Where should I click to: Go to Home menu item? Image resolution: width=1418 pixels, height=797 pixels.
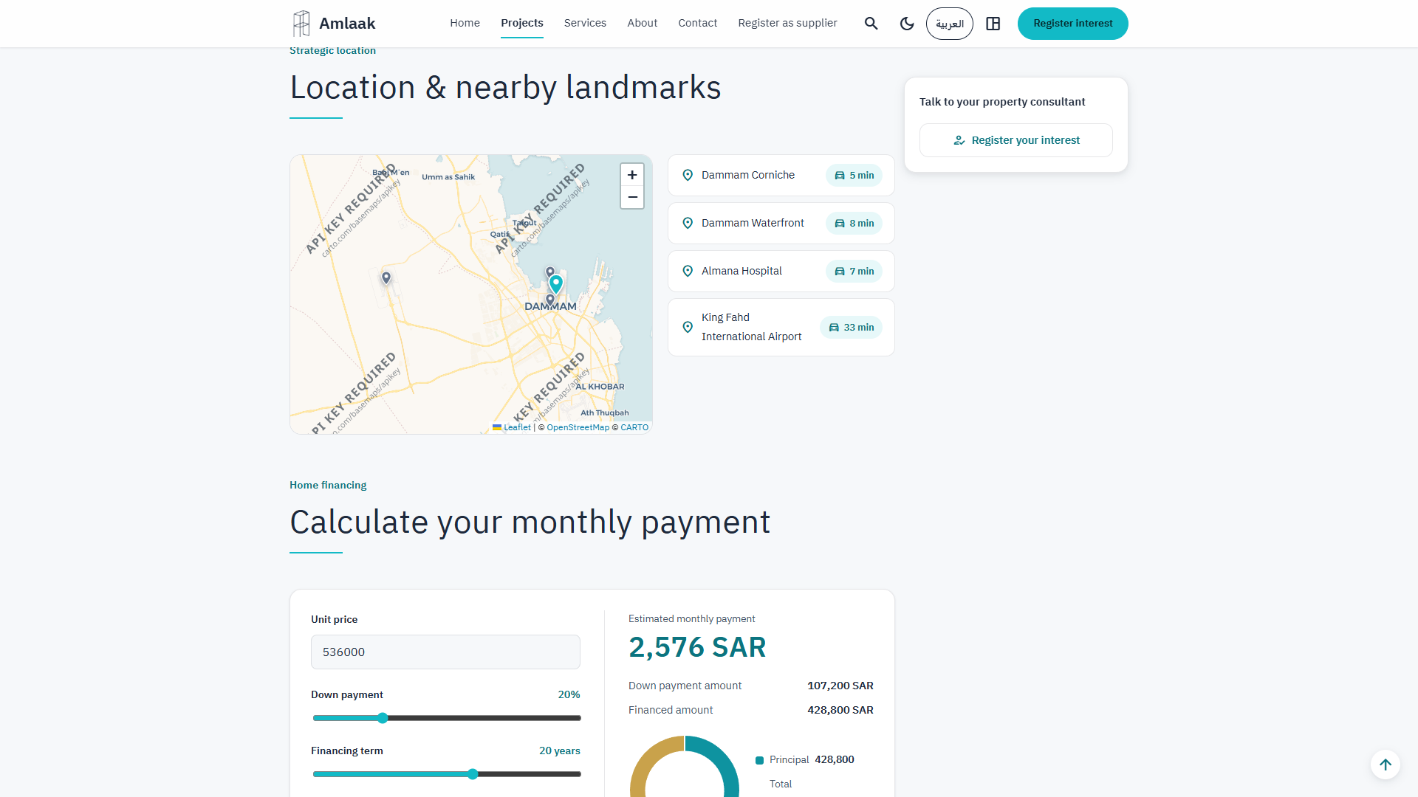click(465, 23)
